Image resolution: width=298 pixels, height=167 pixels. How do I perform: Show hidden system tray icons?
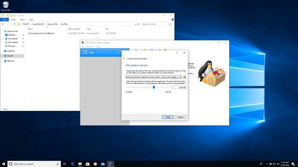[267, 164]
